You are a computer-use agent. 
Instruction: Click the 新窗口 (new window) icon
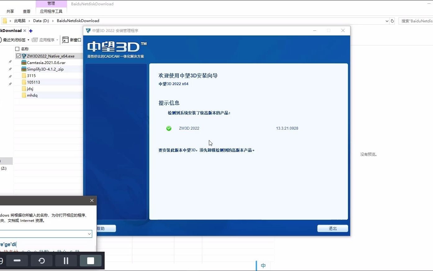[65, 40]
